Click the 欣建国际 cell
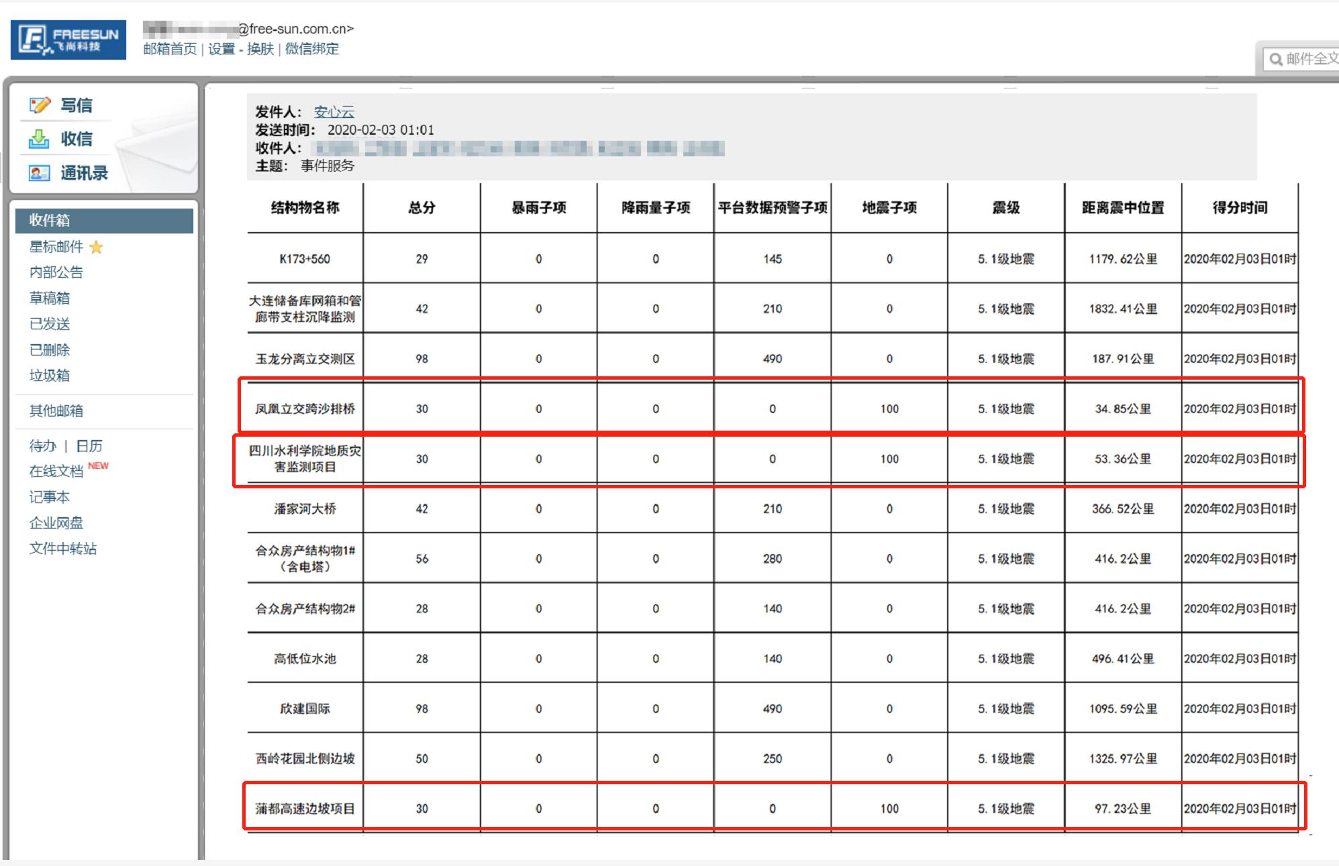 (305, 708)
